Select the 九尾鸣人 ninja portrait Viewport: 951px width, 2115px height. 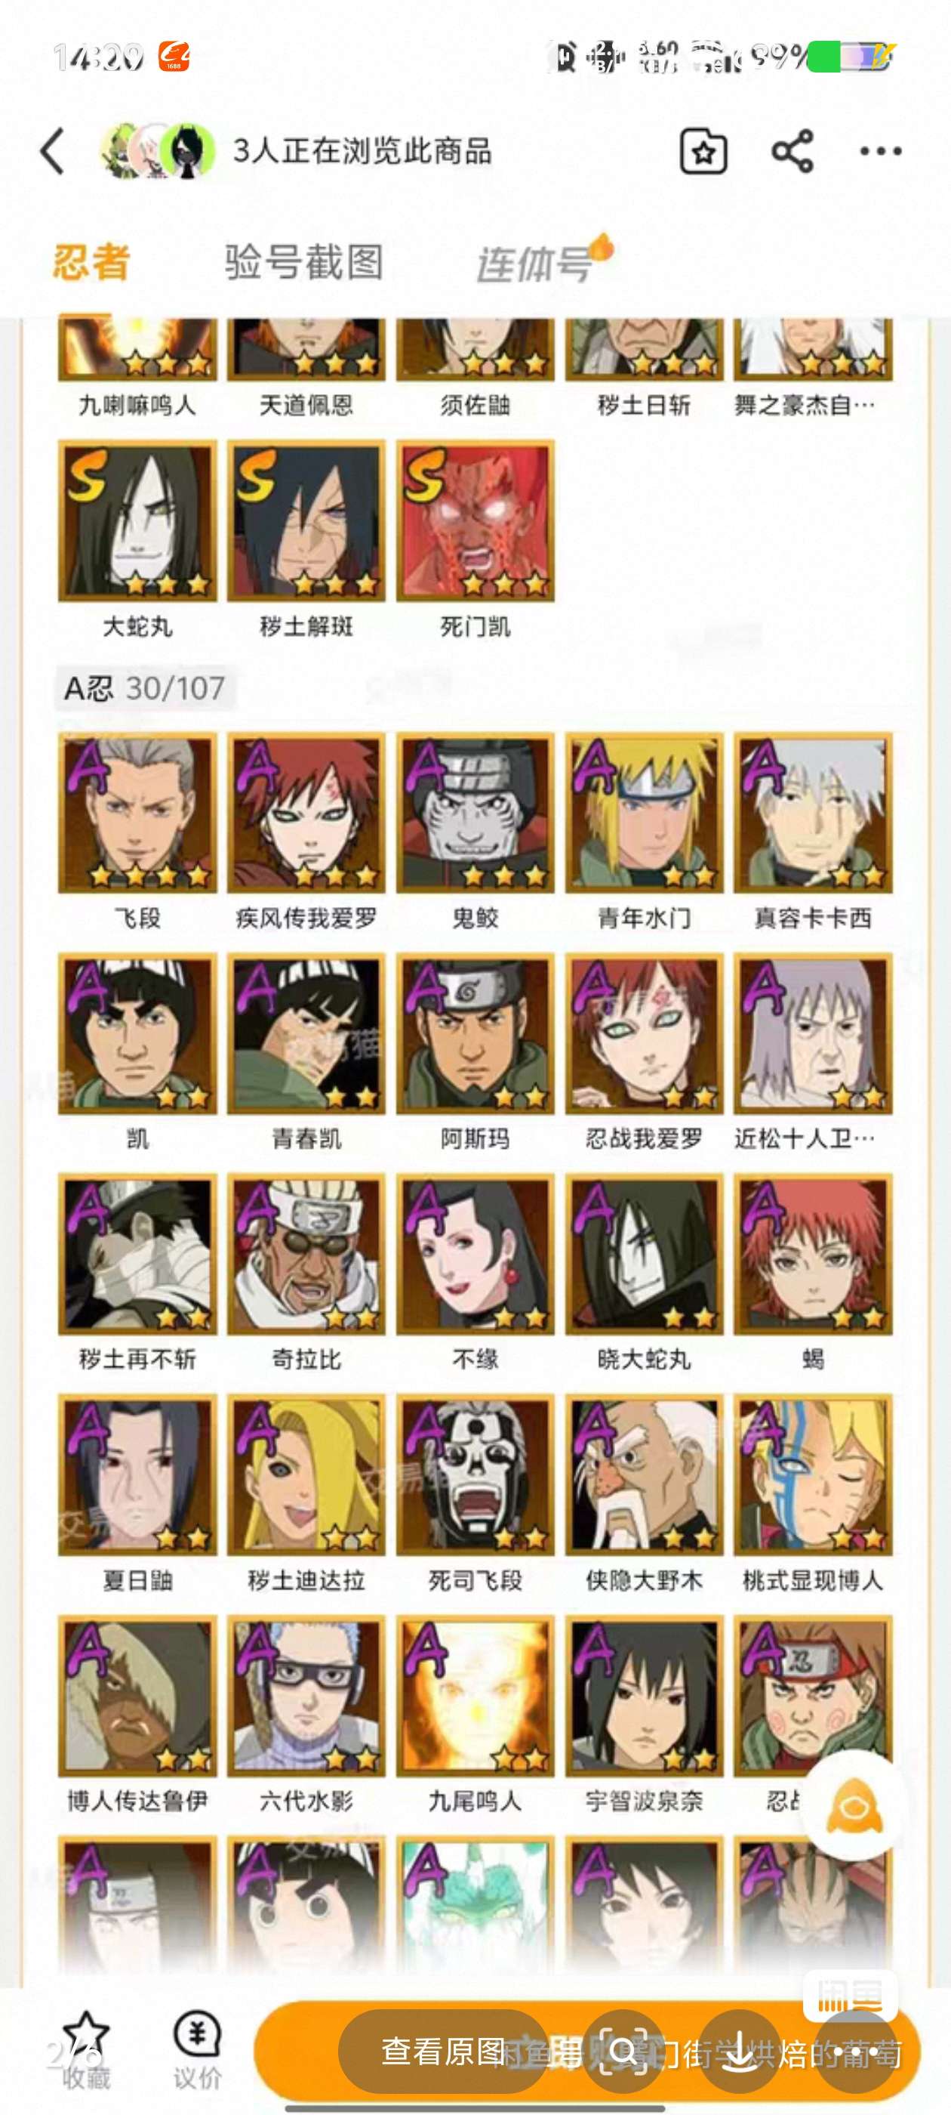[475, 1696]
